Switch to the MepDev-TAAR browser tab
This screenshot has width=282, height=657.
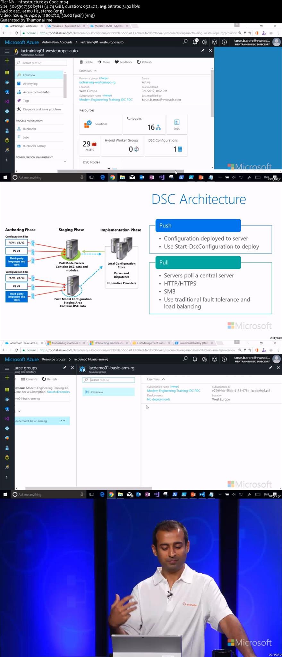pos(108,26)
